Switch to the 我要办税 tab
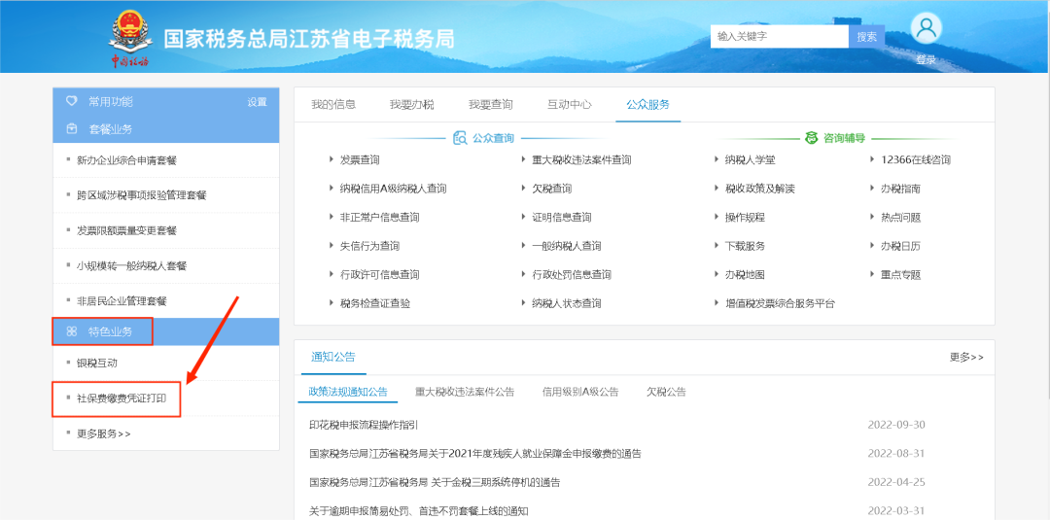Screen dimensions: 1050x520 (412, 104)
